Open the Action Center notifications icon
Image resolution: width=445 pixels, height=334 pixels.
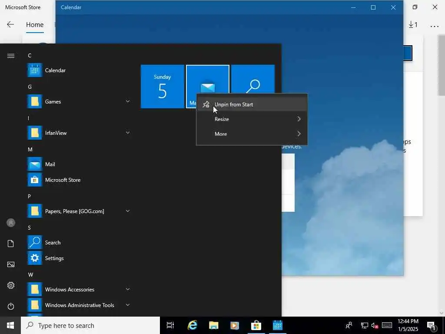432,326
